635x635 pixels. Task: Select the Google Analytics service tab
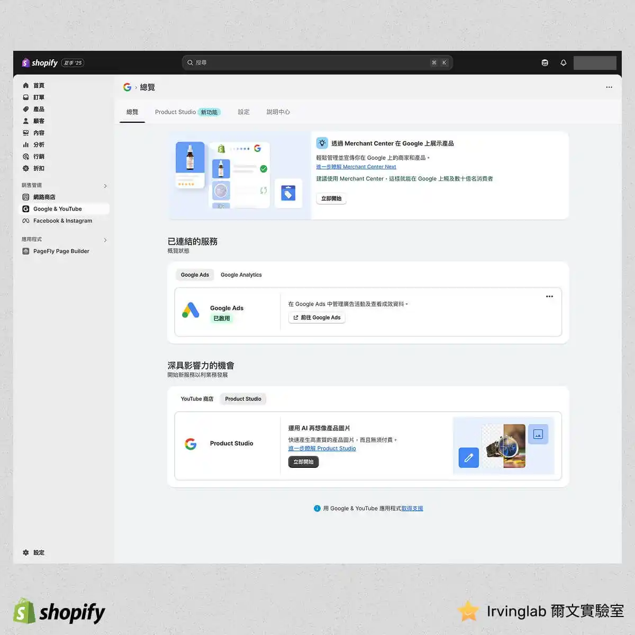241,275
